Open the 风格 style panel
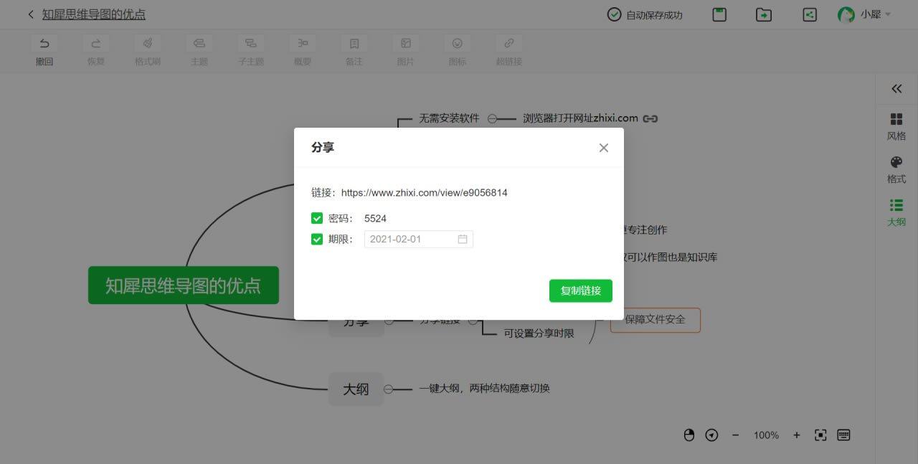The image size is (918, 464). point(896,126)
